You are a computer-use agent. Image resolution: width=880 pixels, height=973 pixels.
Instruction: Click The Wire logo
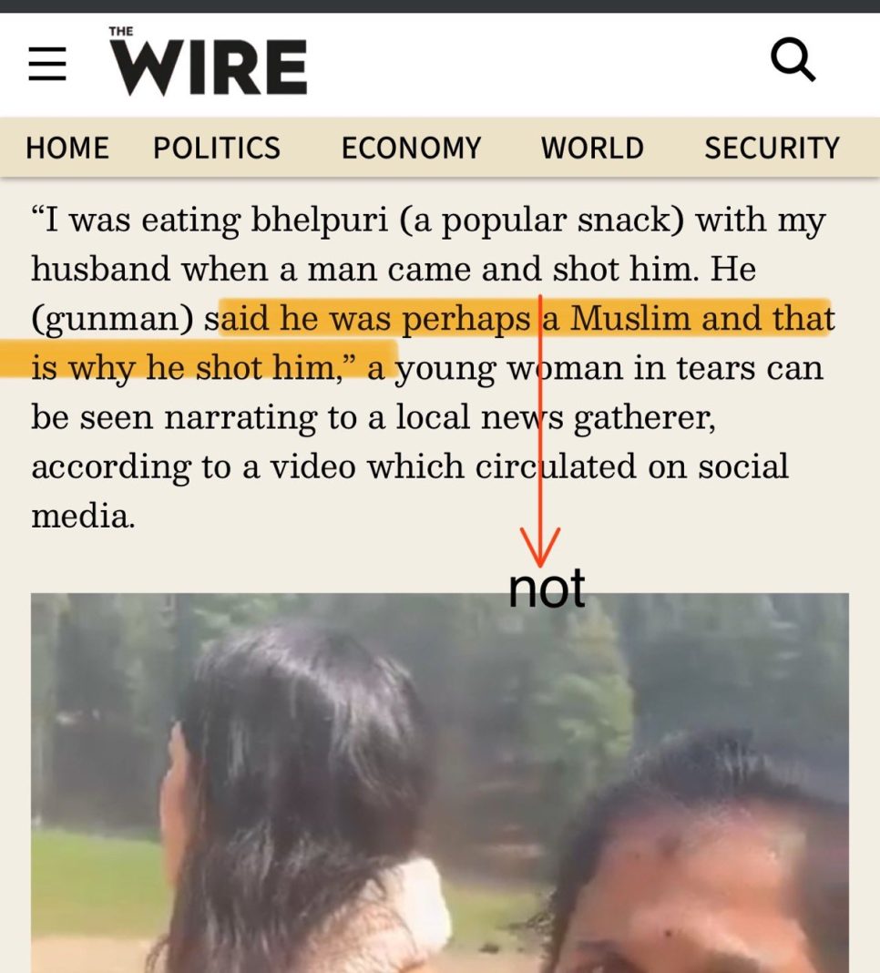click(x=208, y=61)
